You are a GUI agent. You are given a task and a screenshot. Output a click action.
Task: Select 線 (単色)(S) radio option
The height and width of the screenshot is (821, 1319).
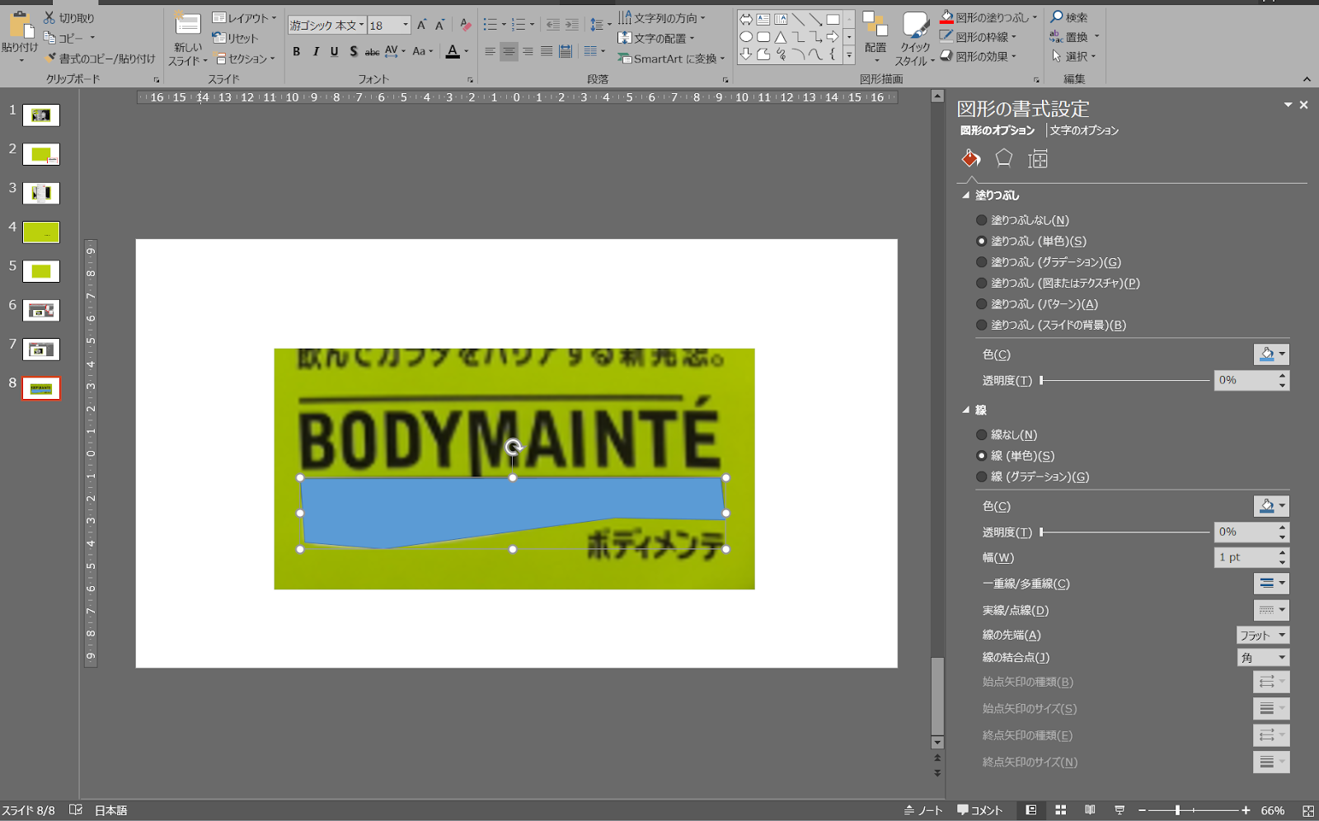coord(1015,456)
